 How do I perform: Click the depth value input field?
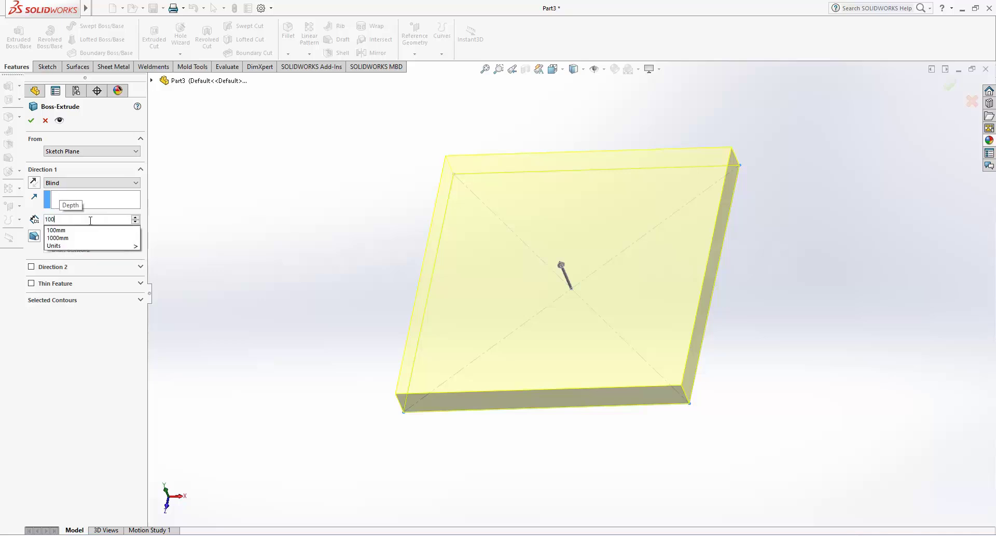pos(87,219)
